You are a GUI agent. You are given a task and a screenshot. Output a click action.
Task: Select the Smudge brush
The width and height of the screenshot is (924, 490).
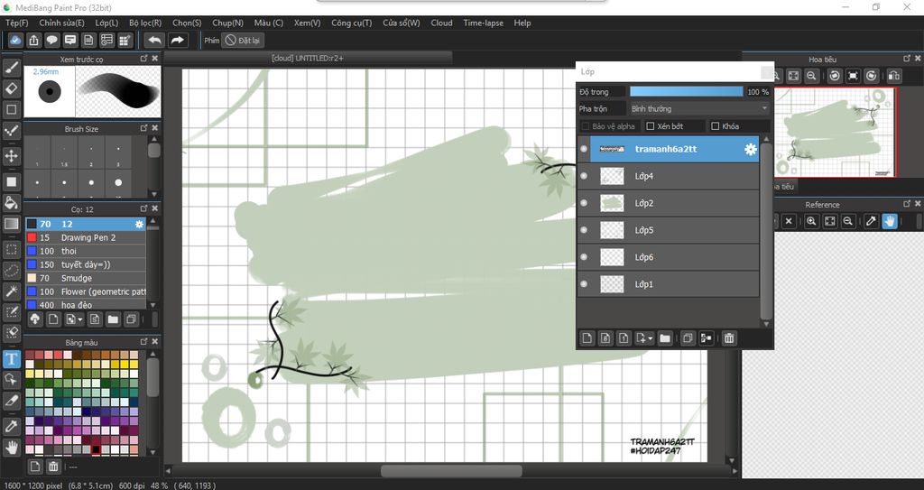[x=86, y=278]
